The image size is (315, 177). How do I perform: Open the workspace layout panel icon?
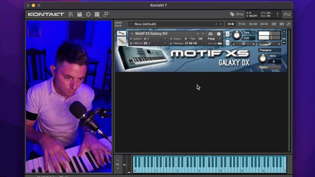pyautogui.click(x=97, y=14)
